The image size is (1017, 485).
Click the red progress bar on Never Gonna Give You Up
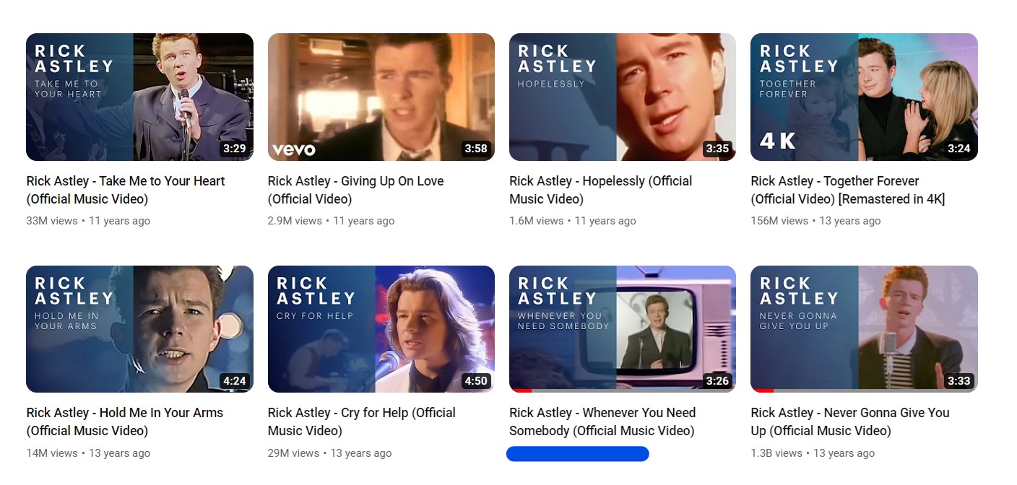coord(762,390)
